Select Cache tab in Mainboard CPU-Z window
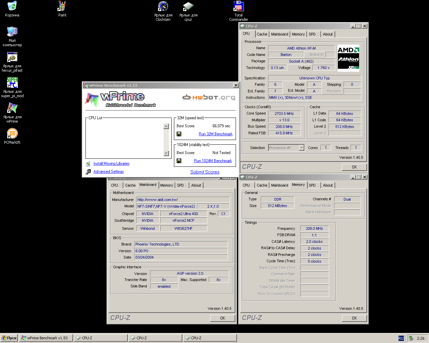The height and width of the screenshot is (343, 429). click(130, 185)
